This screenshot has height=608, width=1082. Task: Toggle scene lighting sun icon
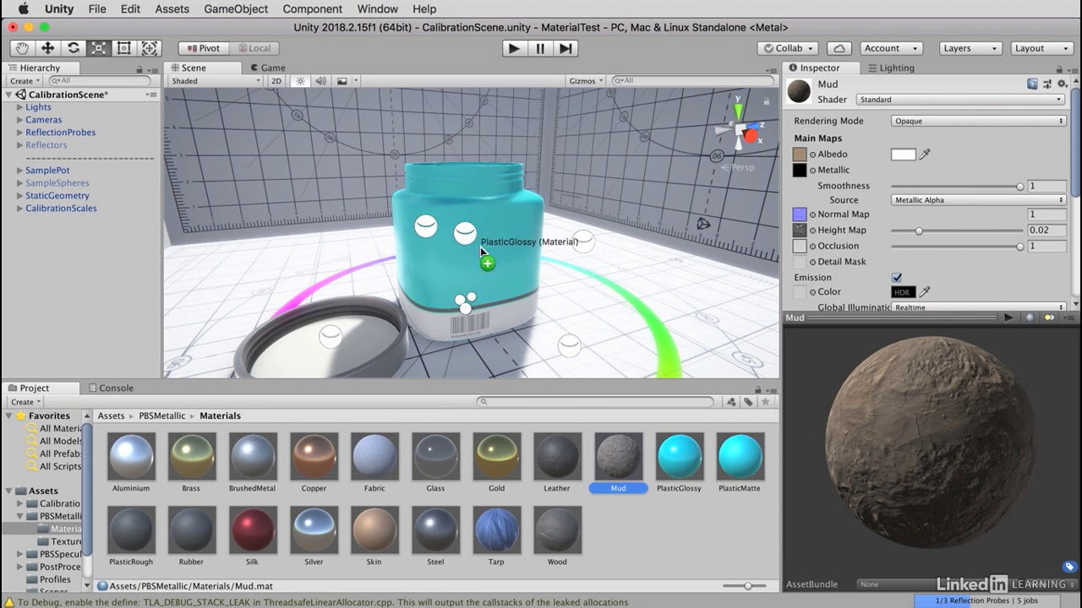click(300, 81)
